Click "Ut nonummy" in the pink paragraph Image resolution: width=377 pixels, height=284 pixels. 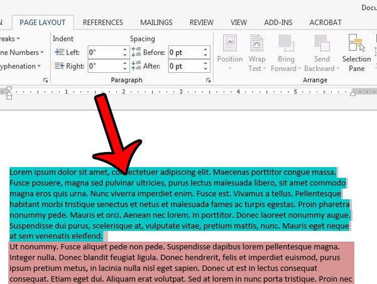pos(34,247)
